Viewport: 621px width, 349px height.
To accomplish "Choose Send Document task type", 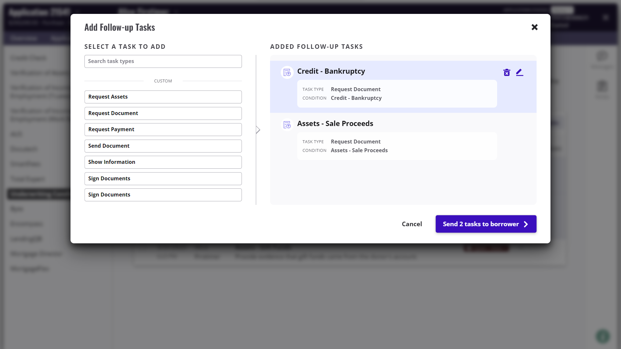I will pyautogui.click(x=163, y=146).
